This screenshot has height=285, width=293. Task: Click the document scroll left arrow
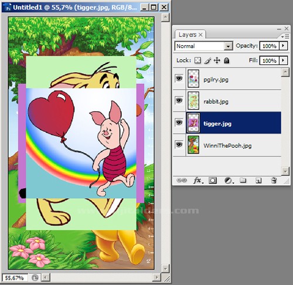click(46, 277)
